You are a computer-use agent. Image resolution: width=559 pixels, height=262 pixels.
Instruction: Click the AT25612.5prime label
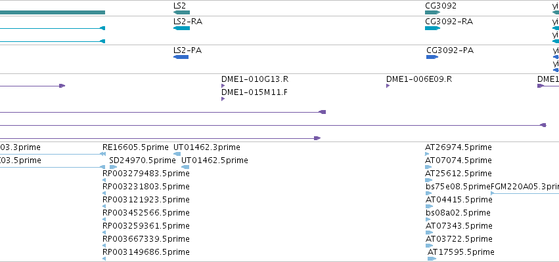point(458,174)
